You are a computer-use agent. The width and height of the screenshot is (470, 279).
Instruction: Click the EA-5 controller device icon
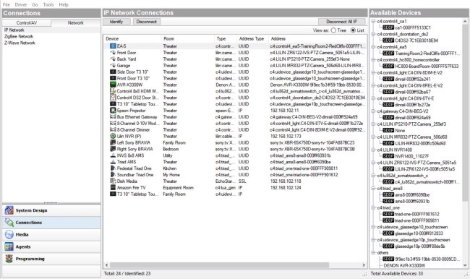point(113,46)
